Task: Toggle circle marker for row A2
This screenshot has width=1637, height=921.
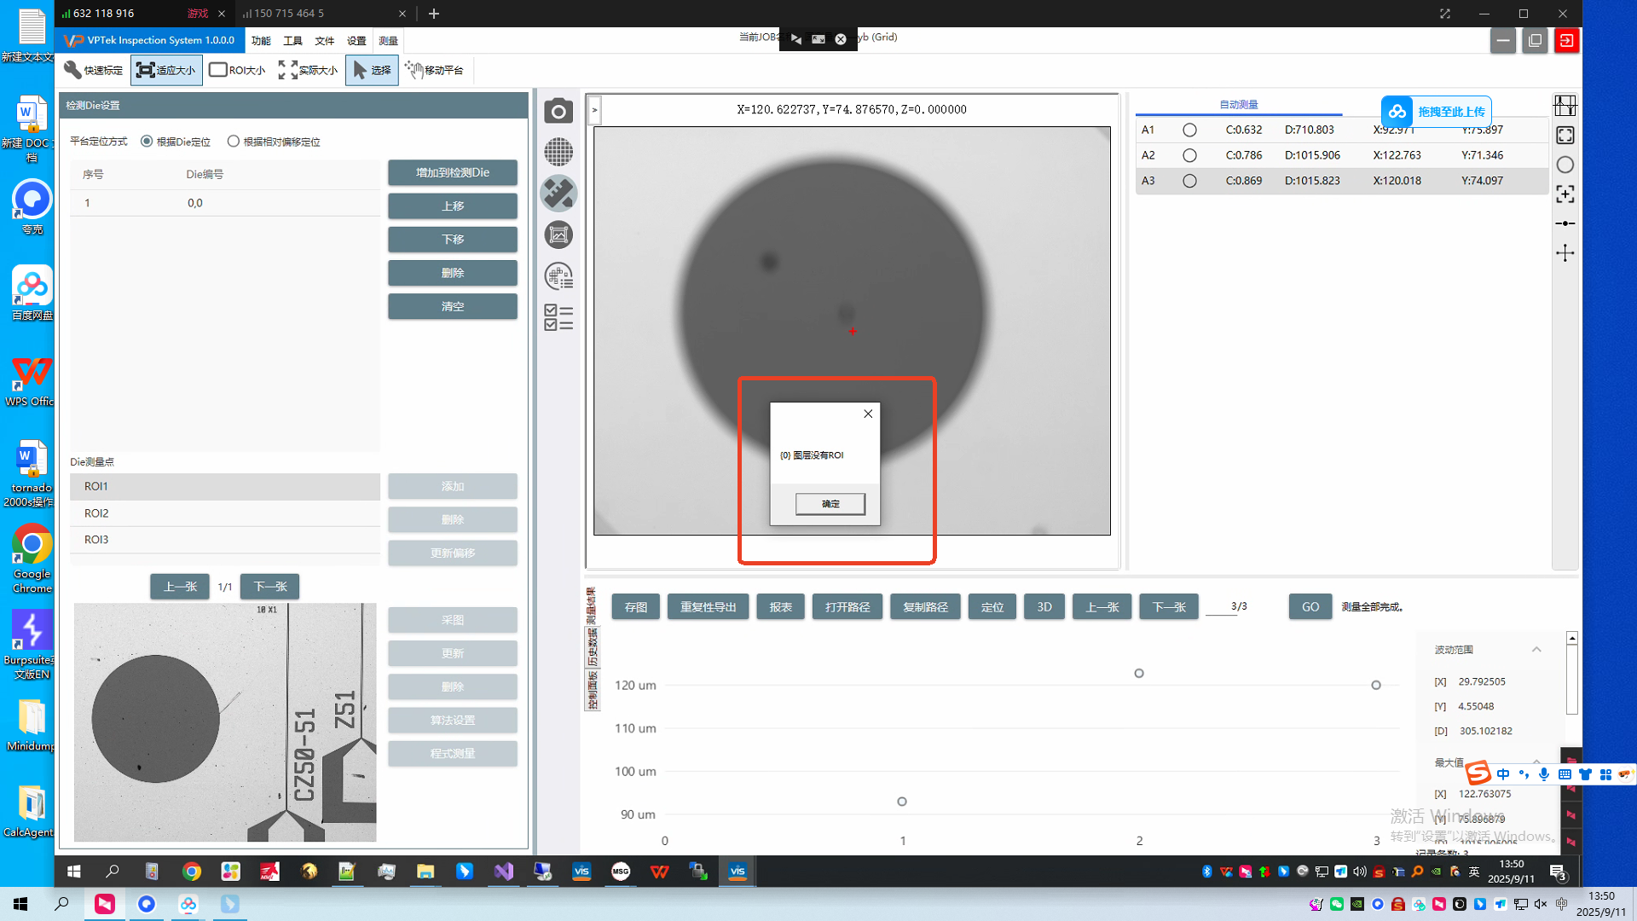Action: click(x=1189, y=155)
